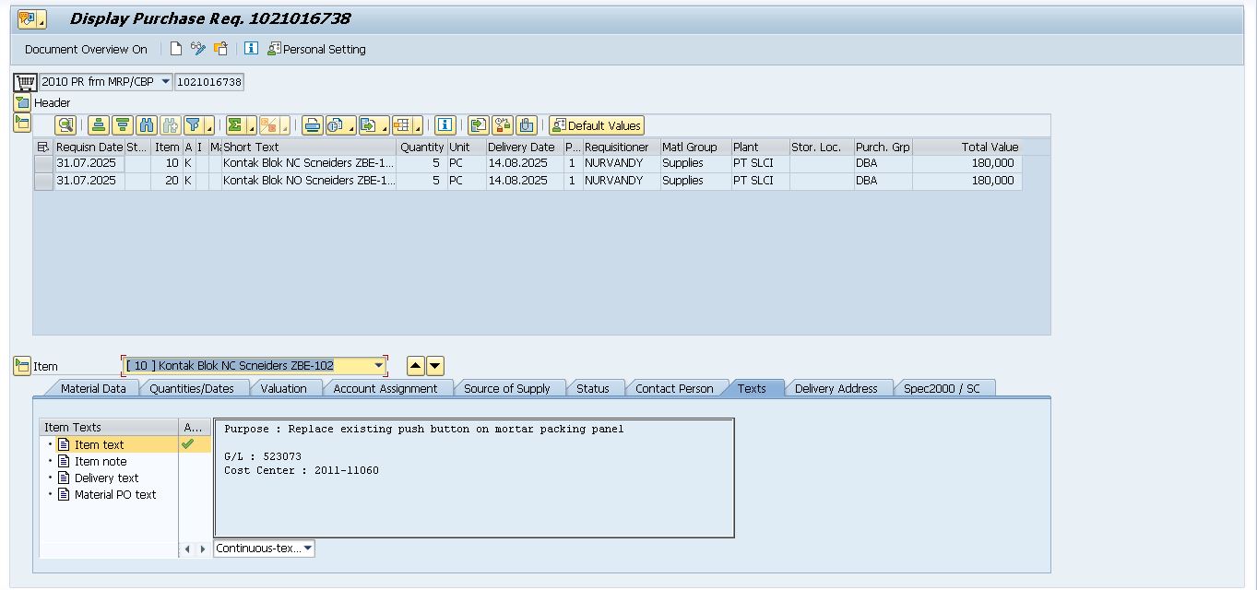Click the Other Purchase Requisition icon
The image size is (1257, 590).
[x=220, y=49]
